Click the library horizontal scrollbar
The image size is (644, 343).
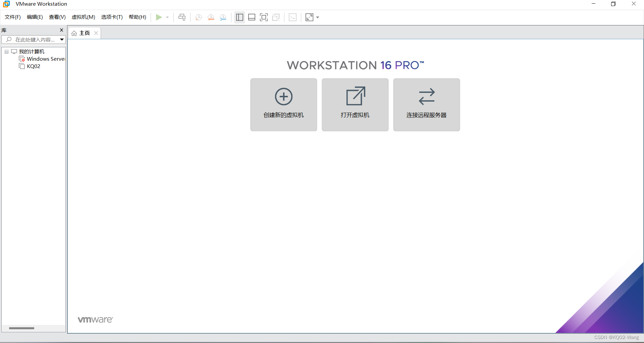pos(22,328)
